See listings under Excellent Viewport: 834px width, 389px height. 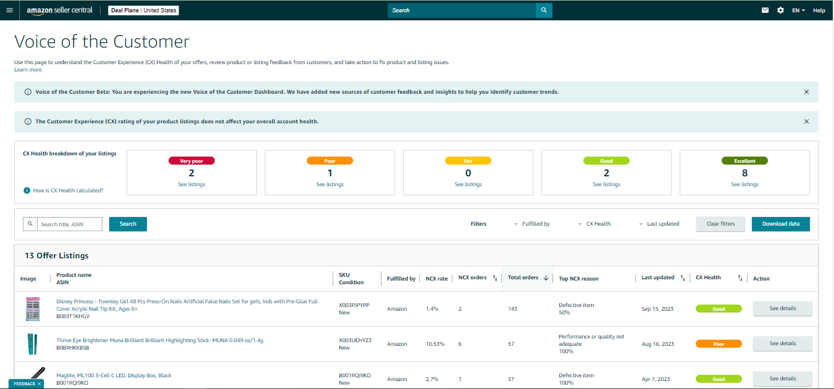(744, 184)
